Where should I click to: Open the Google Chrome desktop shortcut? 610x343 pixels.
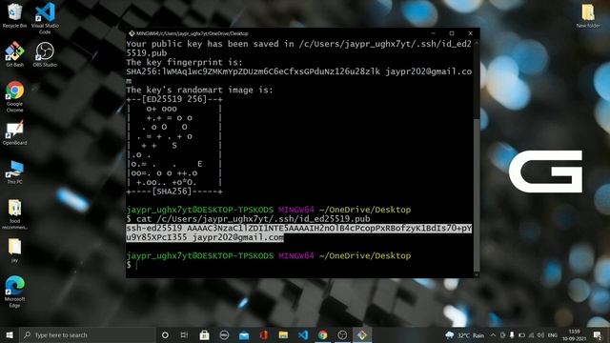pyautogui.click(x=15, y=96)
